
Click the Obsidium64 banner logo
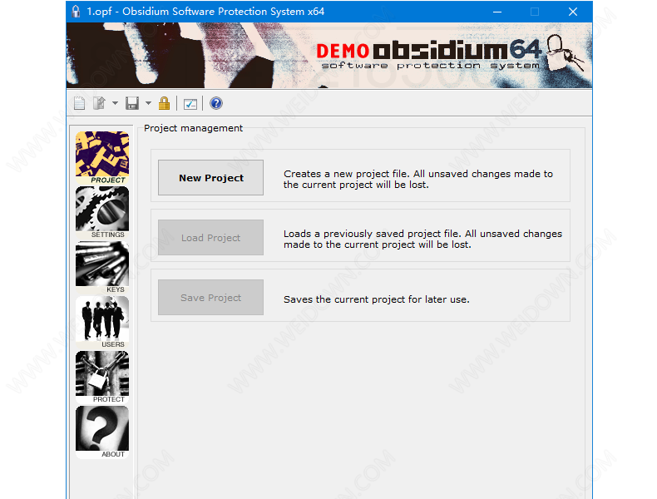[451, 54]
